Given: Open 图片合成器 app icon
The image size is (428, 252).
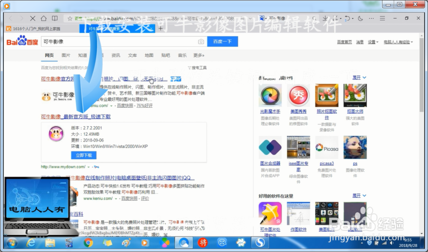Looking at the screenshot, I should pos(270,147).
